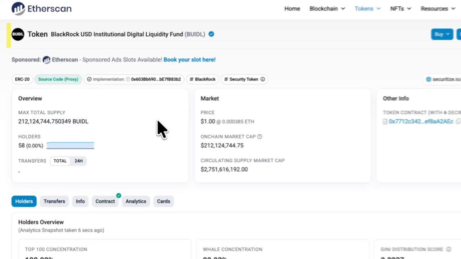
Task: Click the green verified badge on Contract tab
Action: pos(119,196)
